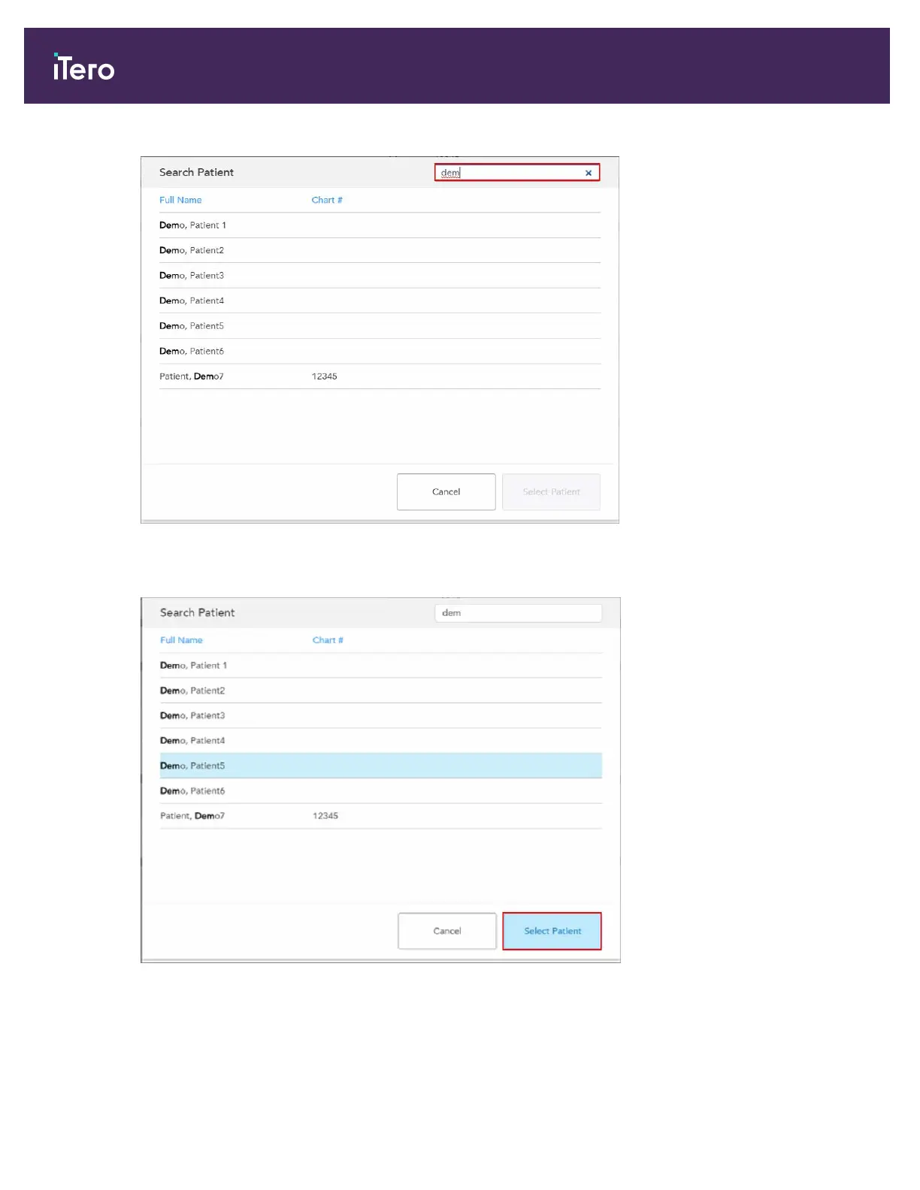Sort by Full Name in upper dialog
920x1190 pixels.
[x=180, y=200]
